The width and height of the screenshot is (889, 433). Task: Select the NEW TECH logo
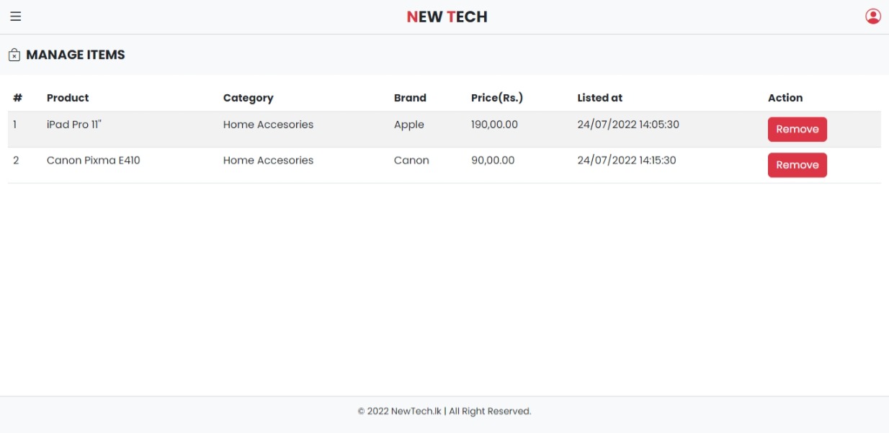pyautogui.click(x=447, y=16)
